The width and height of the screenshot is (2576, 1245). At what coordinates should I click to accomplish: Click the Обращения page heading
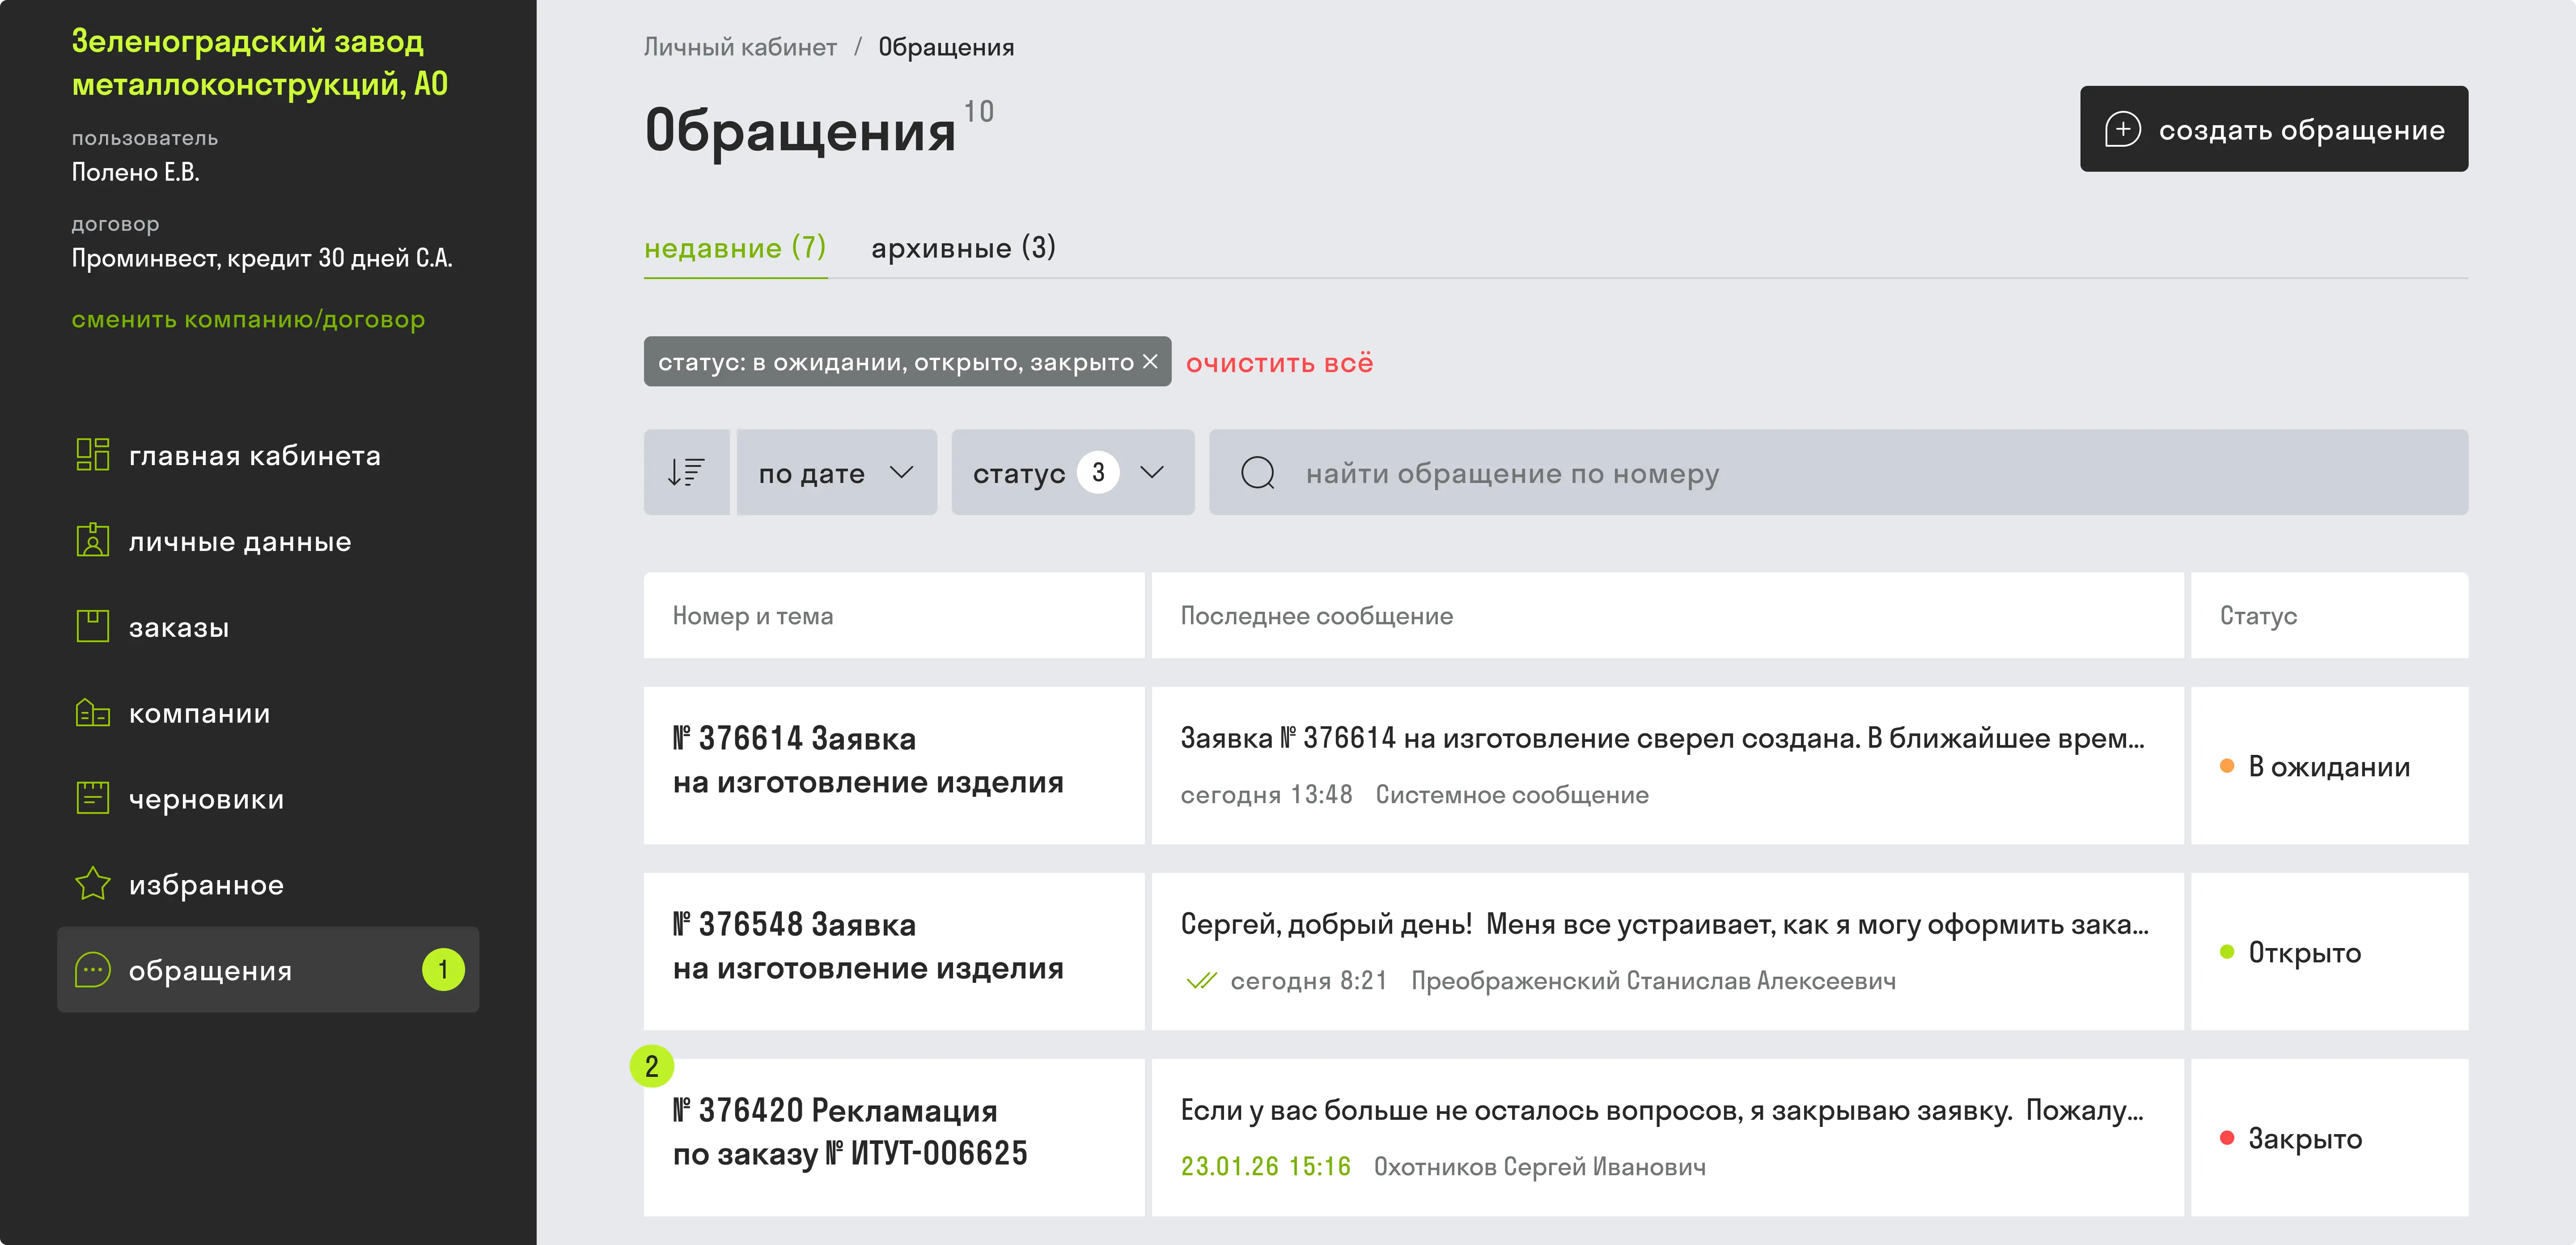point(800,130)
